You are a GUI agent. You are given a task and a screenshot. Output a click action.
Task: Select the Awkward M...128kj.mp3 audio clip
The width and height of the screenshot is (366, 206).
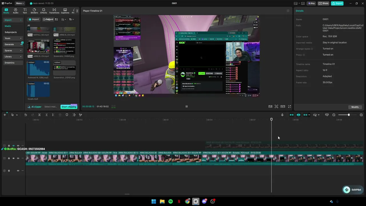[38, 68]
